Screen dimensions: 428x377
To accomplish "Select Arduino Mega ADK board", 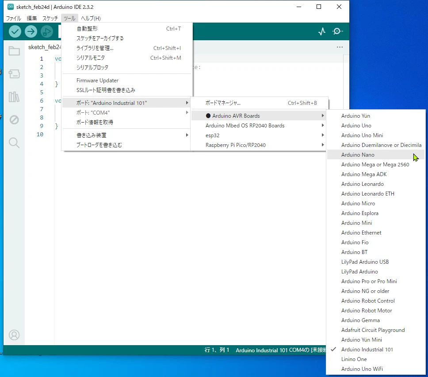I will [x=376, y=174].
